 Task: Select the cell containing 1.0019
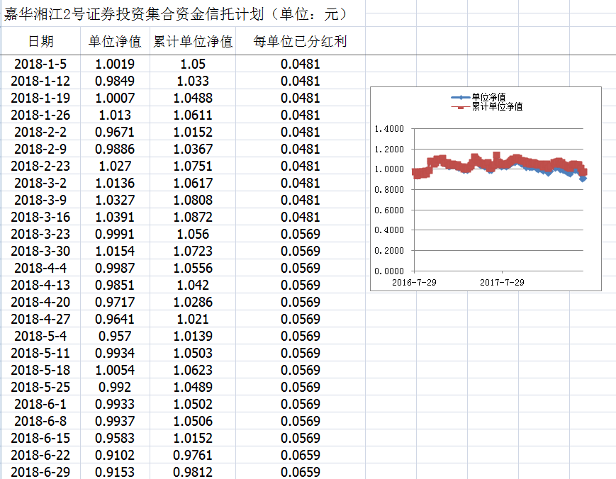point(115,64)
